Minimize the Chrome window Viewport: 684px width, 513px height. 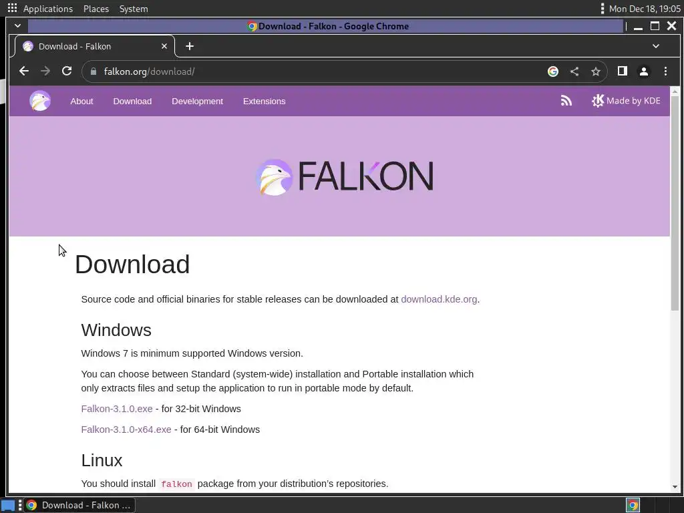pyautogui.click(x=638, y=26)
